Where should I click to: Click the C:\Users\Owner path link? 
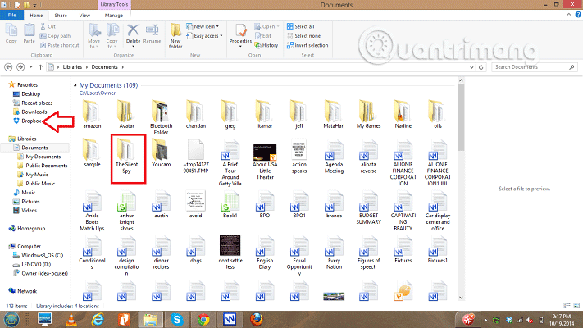tap(98, 93)
